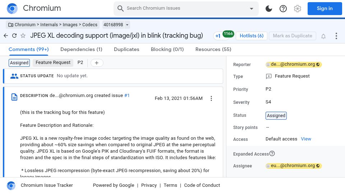Click the Priority P2 value in sidebar
This screenshot has height=194, width=345.
(x=268, y=89)
